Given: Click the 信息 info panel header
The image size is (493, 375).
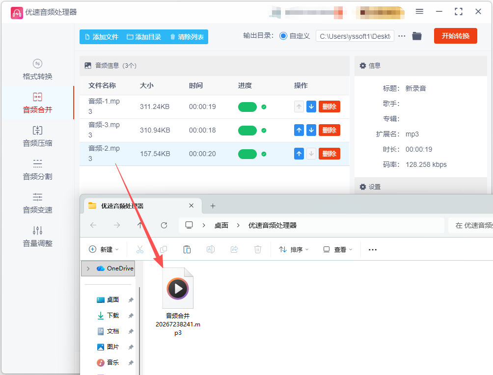Looking at the screenshot, I should [420, 65].
